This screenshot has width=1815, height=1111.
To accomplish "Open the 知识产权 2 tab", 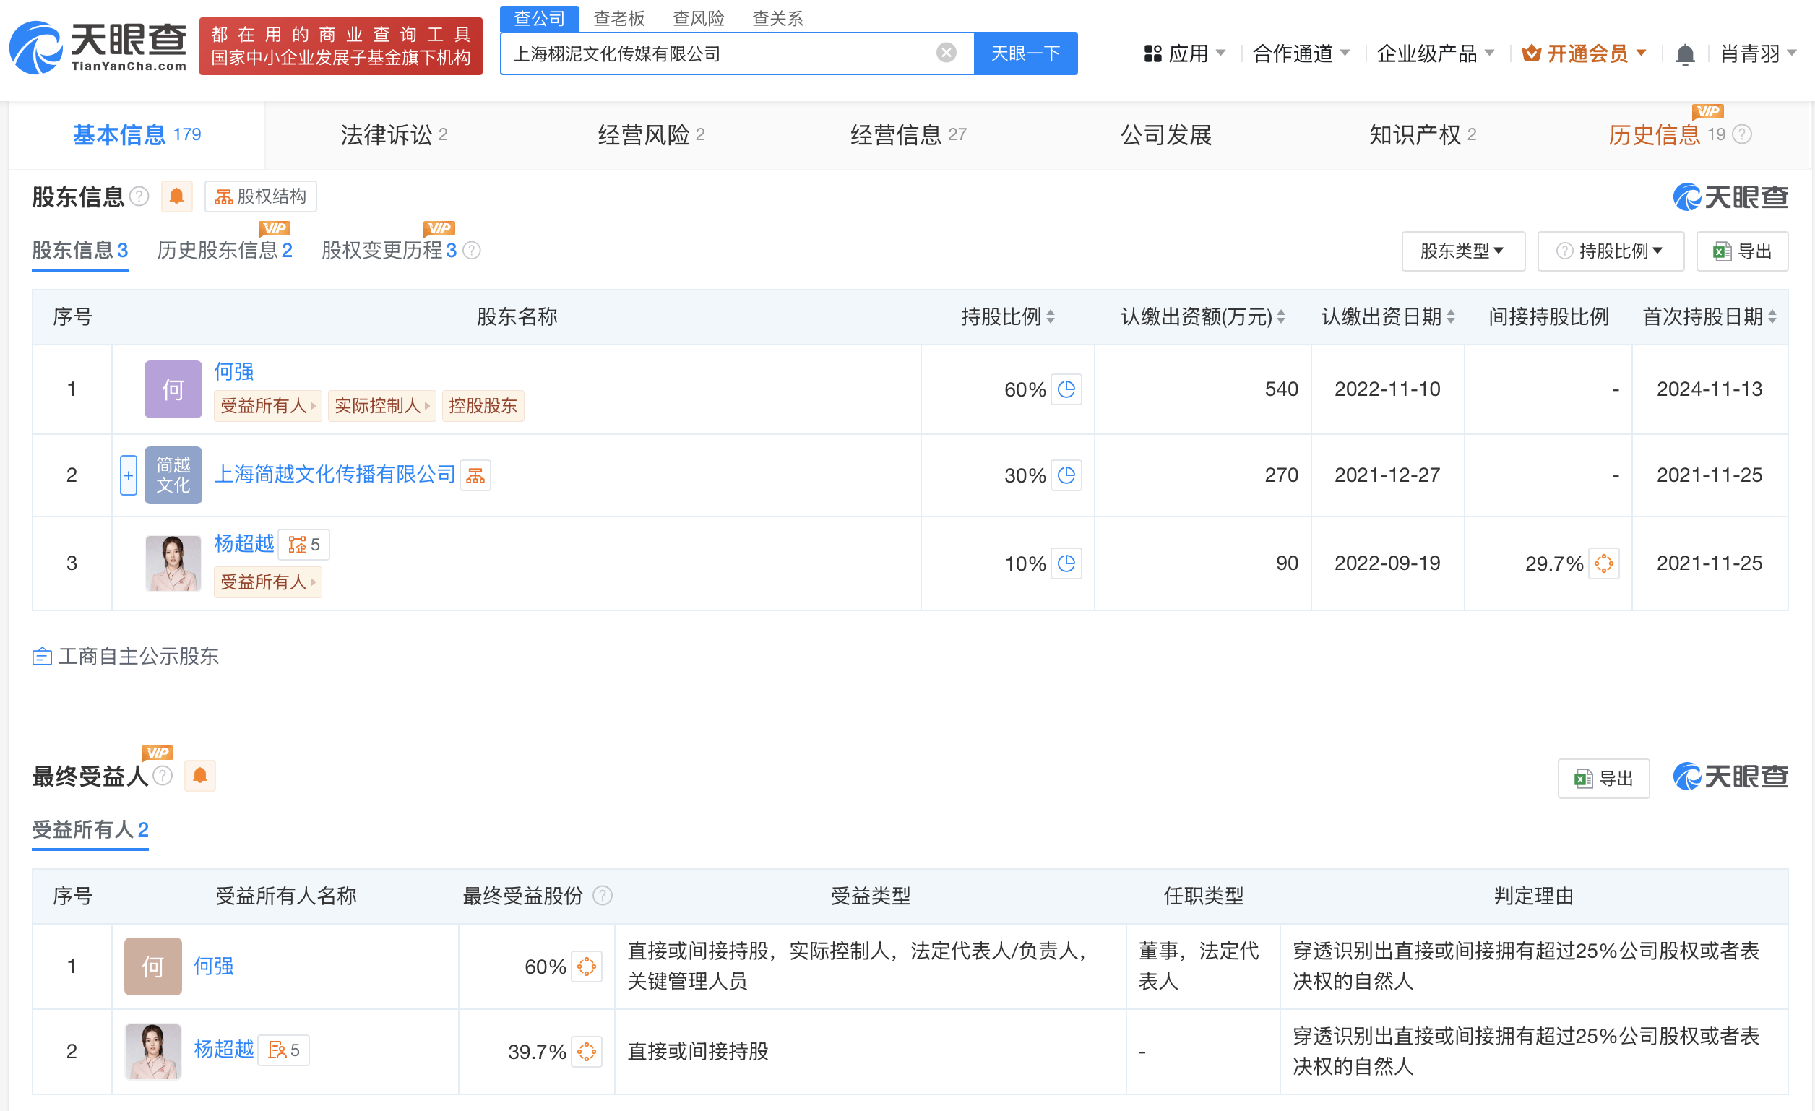I will [1423, 135].
